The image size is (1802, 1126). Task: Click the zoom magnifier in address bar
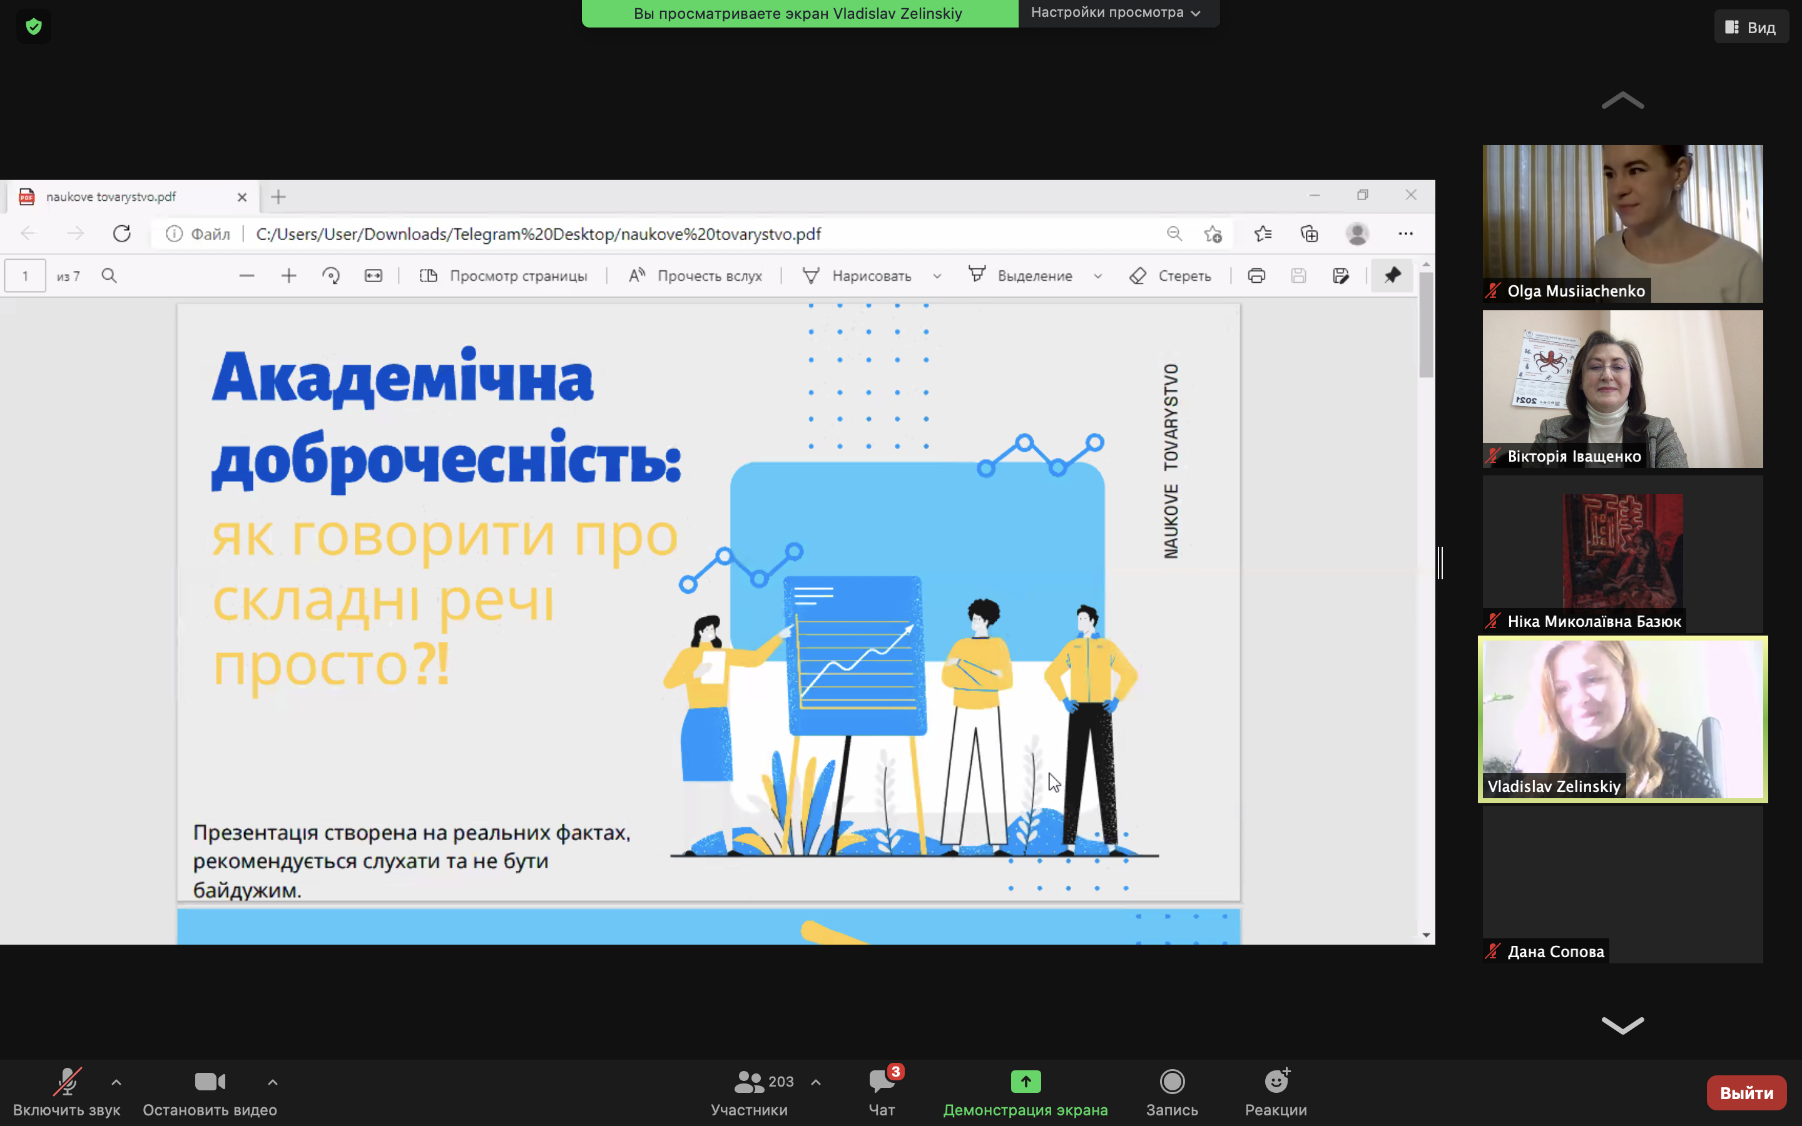[x=1174, y=234]
